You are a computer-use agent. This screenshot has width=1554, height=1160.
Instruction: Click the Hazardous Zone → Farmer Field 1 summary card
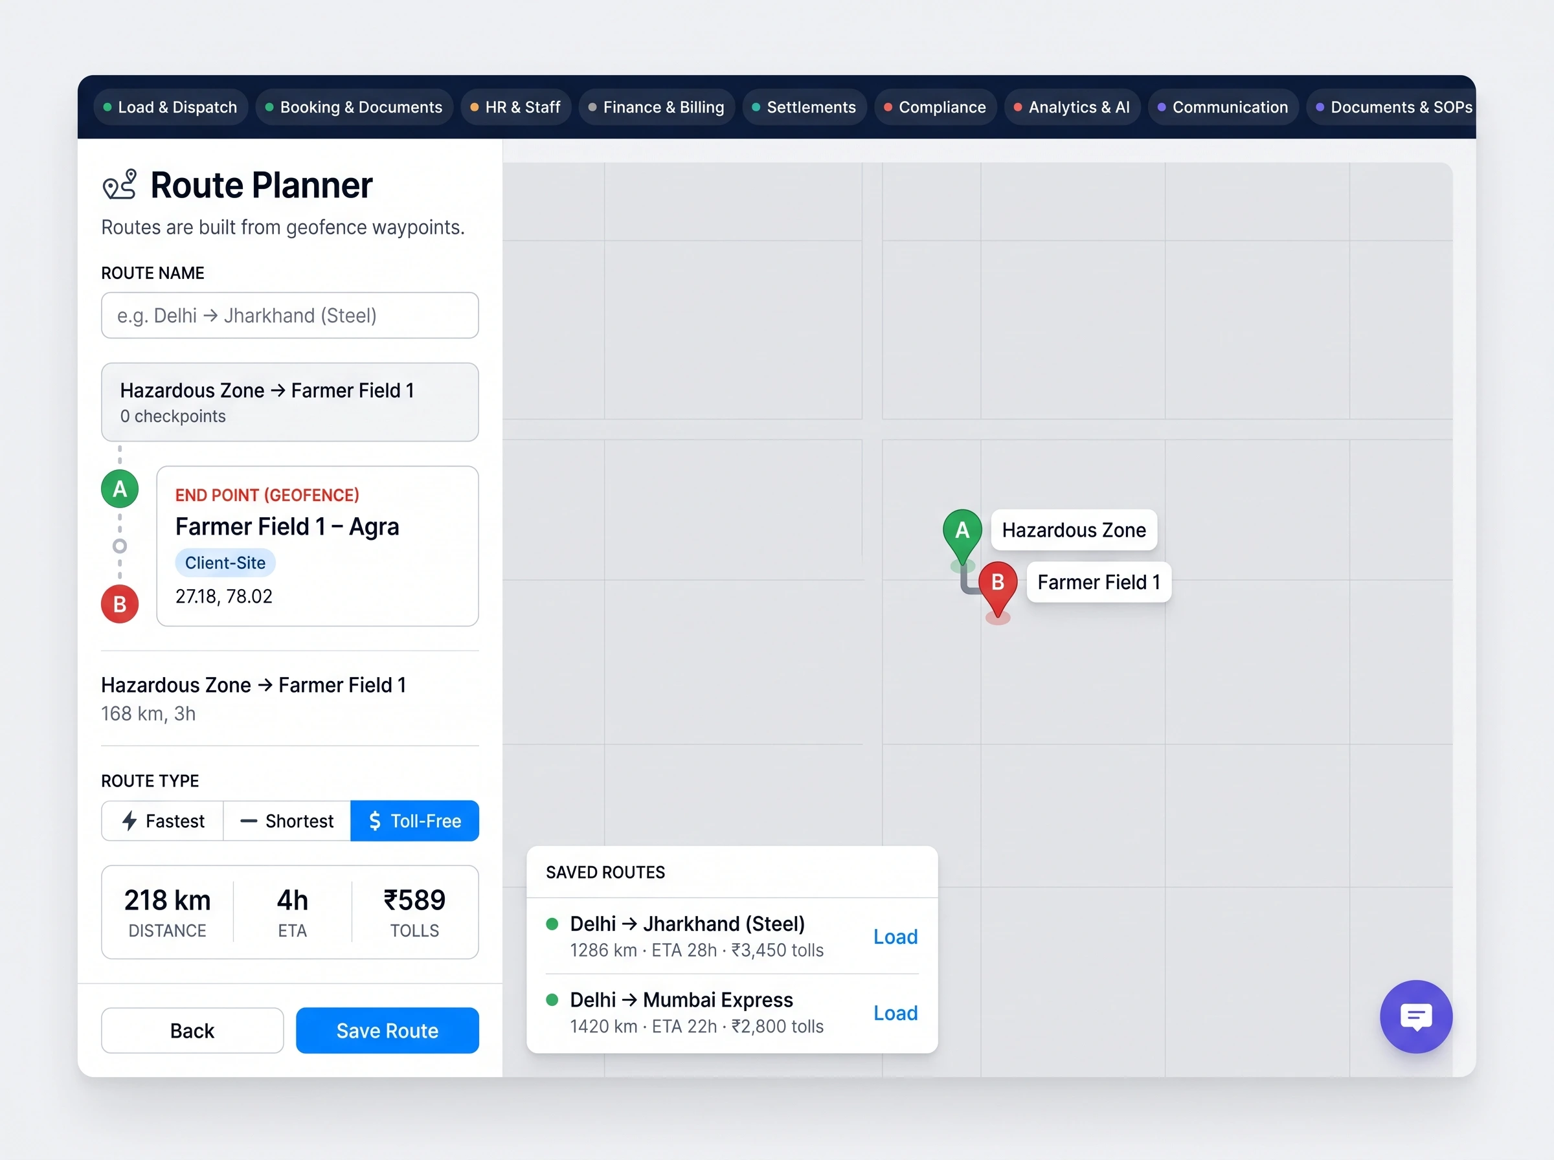tap(290, 401)
